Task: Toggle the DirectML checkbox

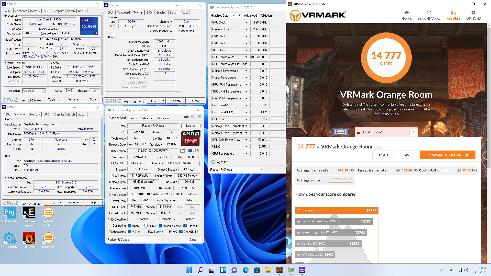Action: click(185, 226)
